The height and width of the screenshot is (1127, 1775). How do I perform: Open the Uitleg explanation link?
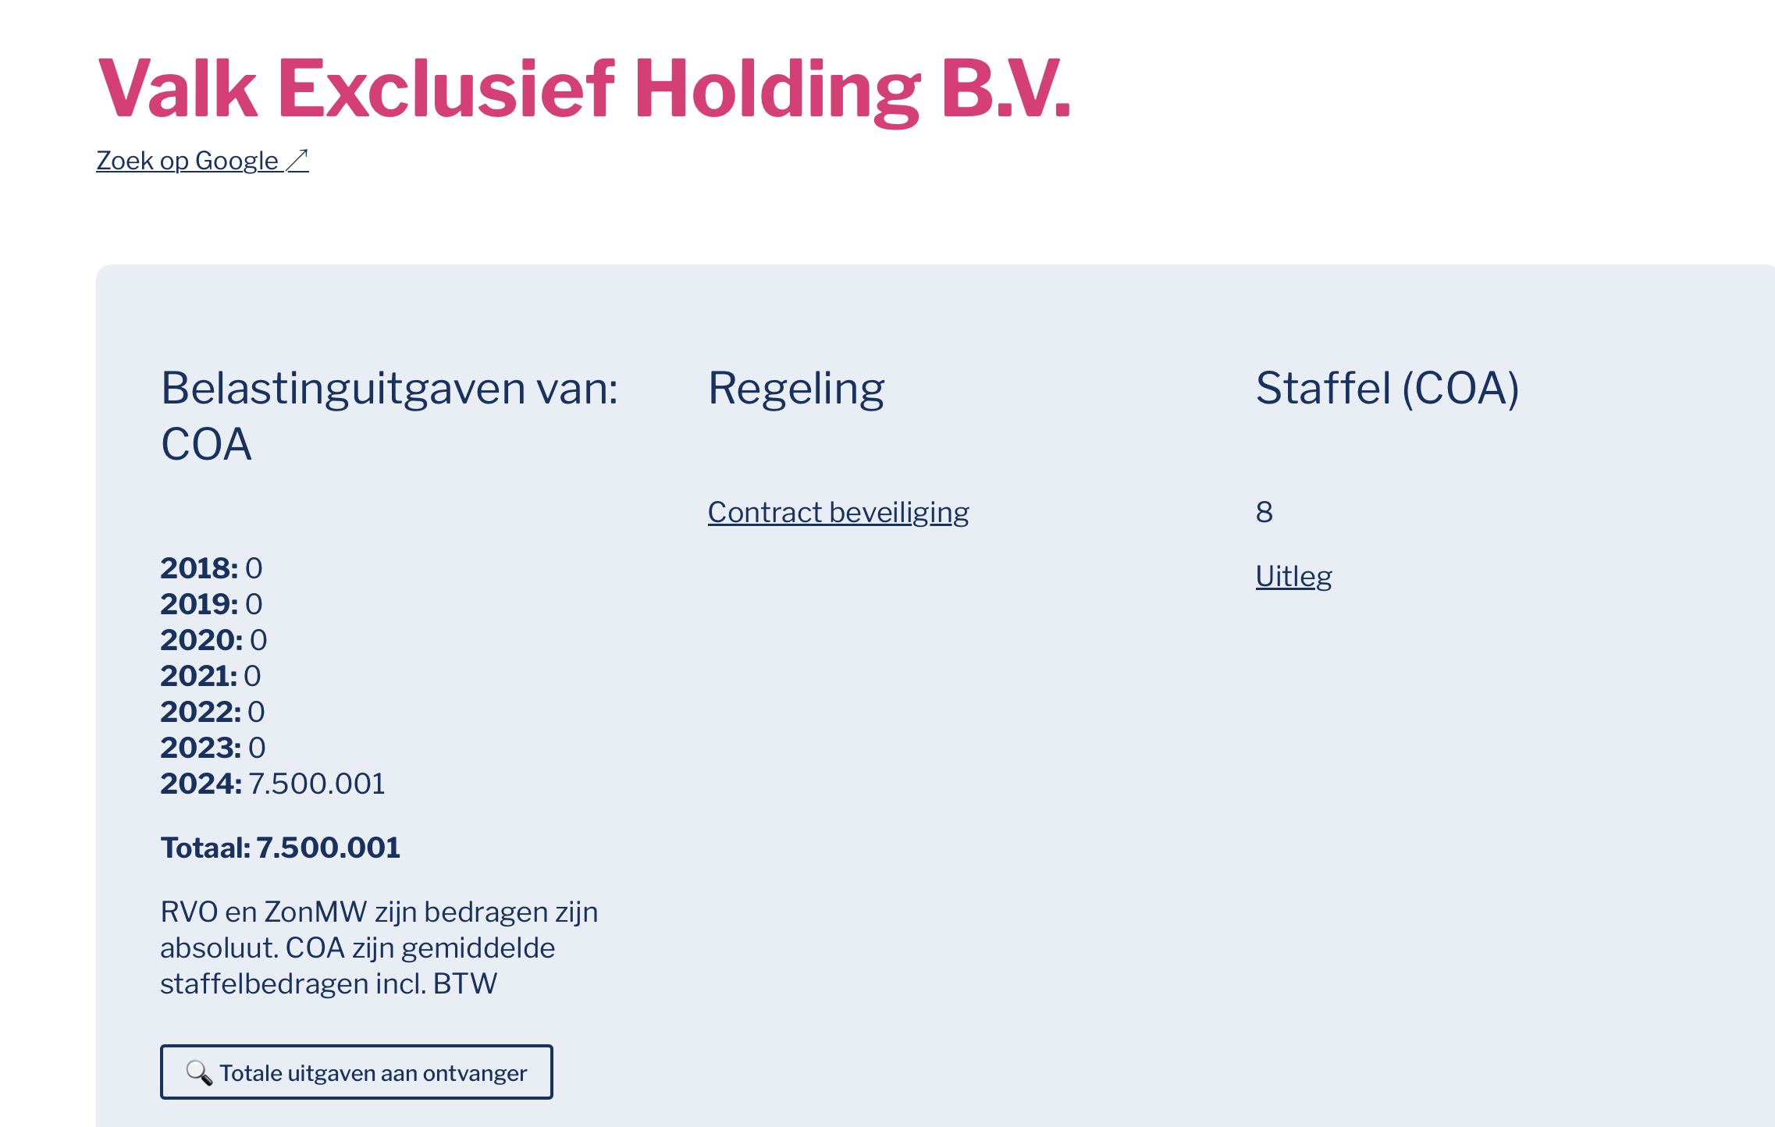[x=1293, y=577]
